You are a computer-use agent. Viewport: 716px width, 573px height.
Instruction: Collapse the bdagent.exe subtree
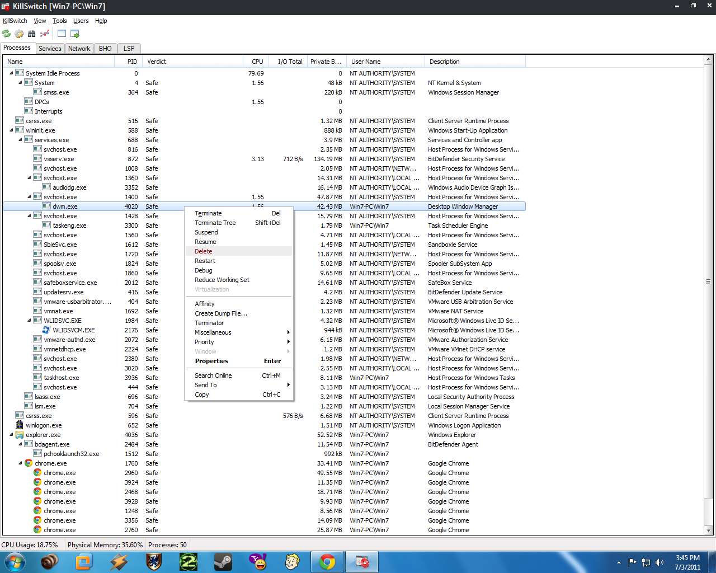(20, 444)
